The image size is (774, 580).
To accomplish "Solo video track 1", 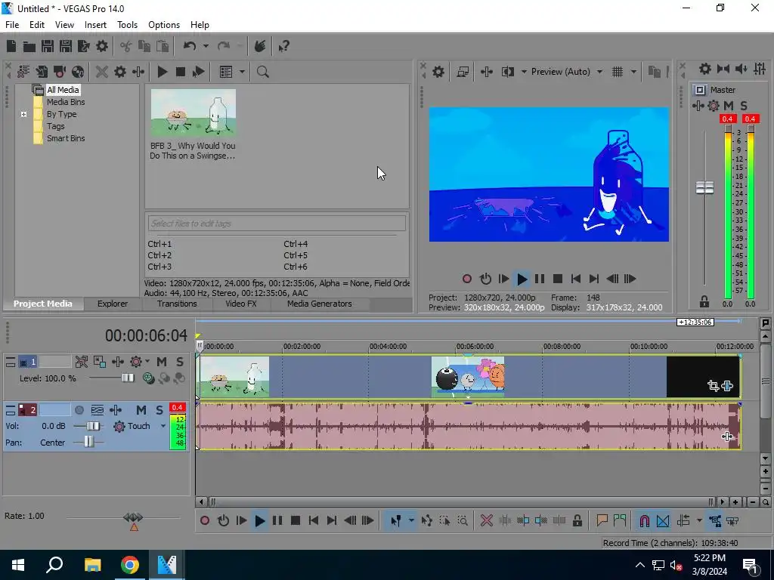I will point(180,362).
